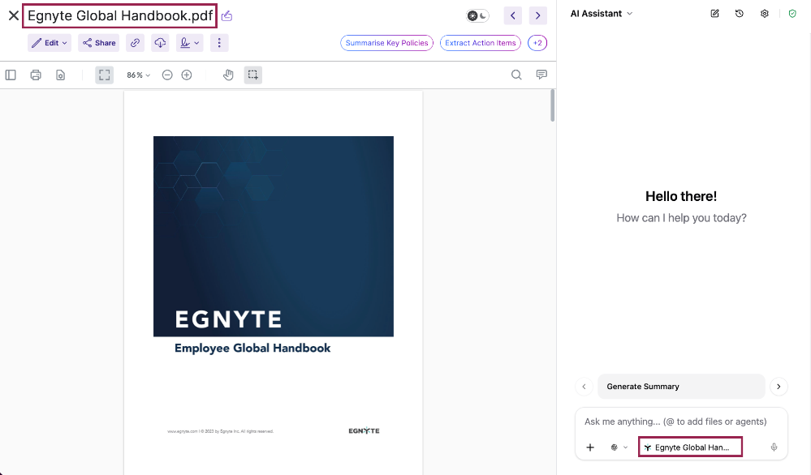This screenshot has width=811, height=475.
Task: Click the Egnyte cover image on page
Action: pyautogui.click(x=274, y=237)
